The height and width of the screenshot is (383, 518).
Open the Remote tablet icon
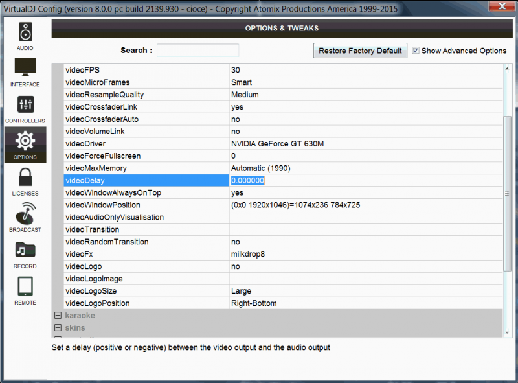pos(25,286)
